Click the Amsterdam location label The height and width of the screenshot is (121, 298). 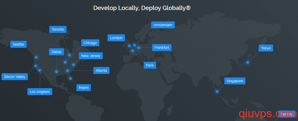pos(163,25)
